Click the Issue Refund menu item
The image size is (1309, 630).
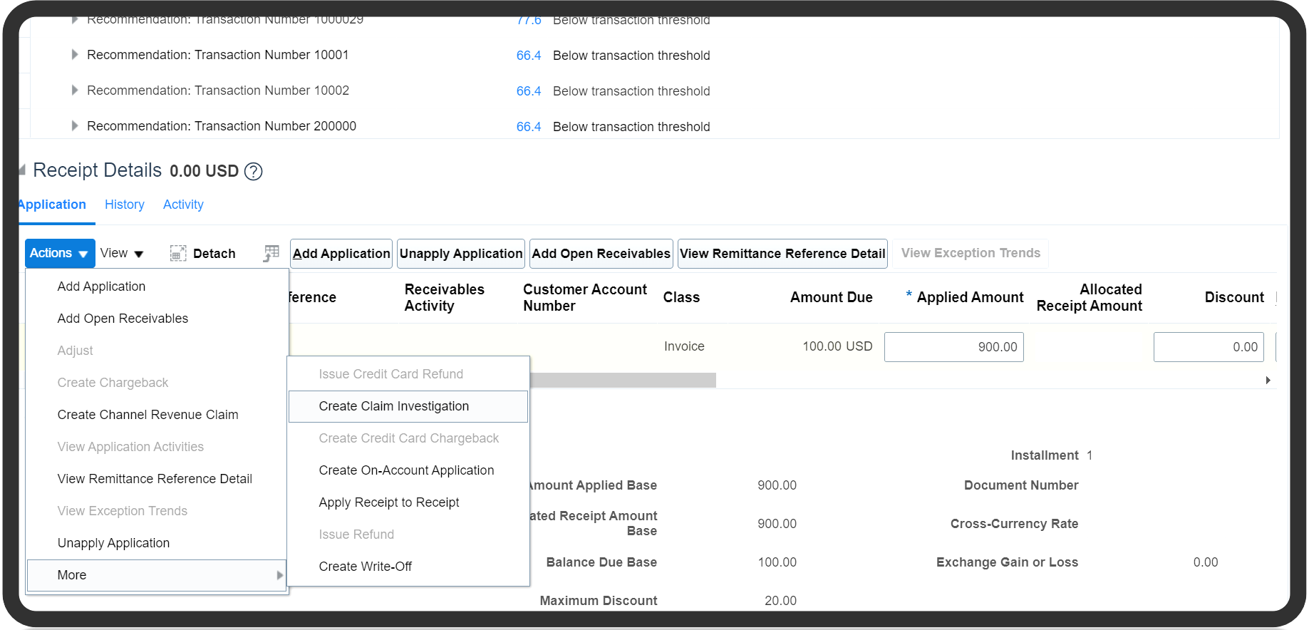(x=356, y=535)
